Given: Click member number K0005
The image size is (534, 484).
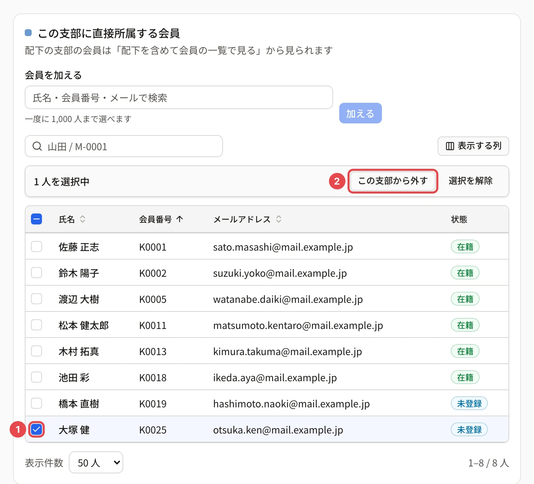Looking at the screenshot, I should pyautogui.click(x=153, y=299).
